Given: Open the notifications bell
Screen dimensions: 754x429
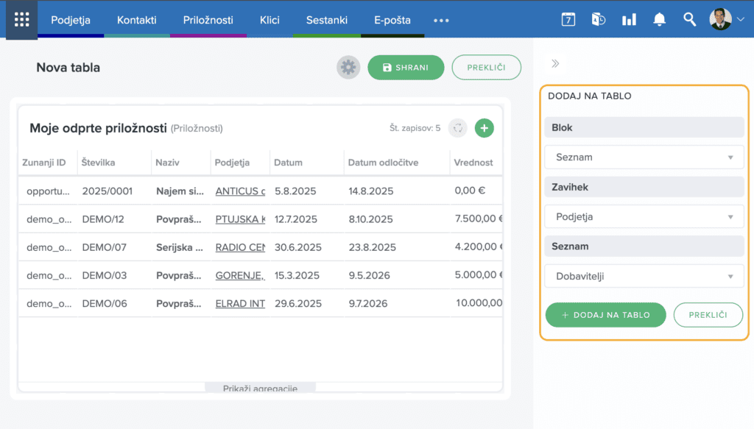Looking at the screenshot, I should [x=659, y=20].
